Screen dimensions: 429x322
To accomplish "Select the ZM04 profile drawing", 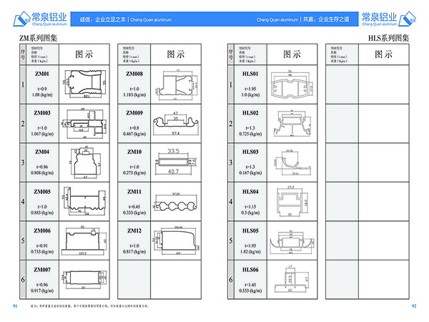I will (x=86, y=162).
